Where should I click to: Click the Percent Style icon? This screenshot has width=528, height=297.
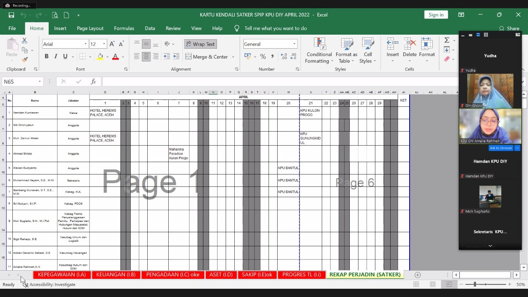click(263, 57)
